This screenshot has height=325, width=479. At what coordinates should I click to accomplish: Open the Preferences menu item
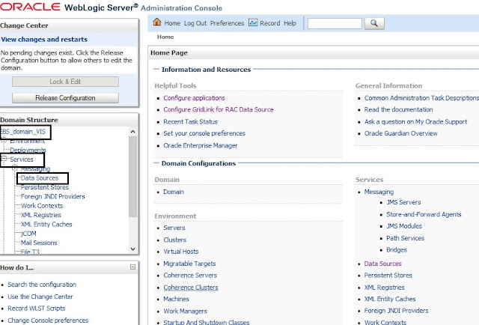point(227,23)
